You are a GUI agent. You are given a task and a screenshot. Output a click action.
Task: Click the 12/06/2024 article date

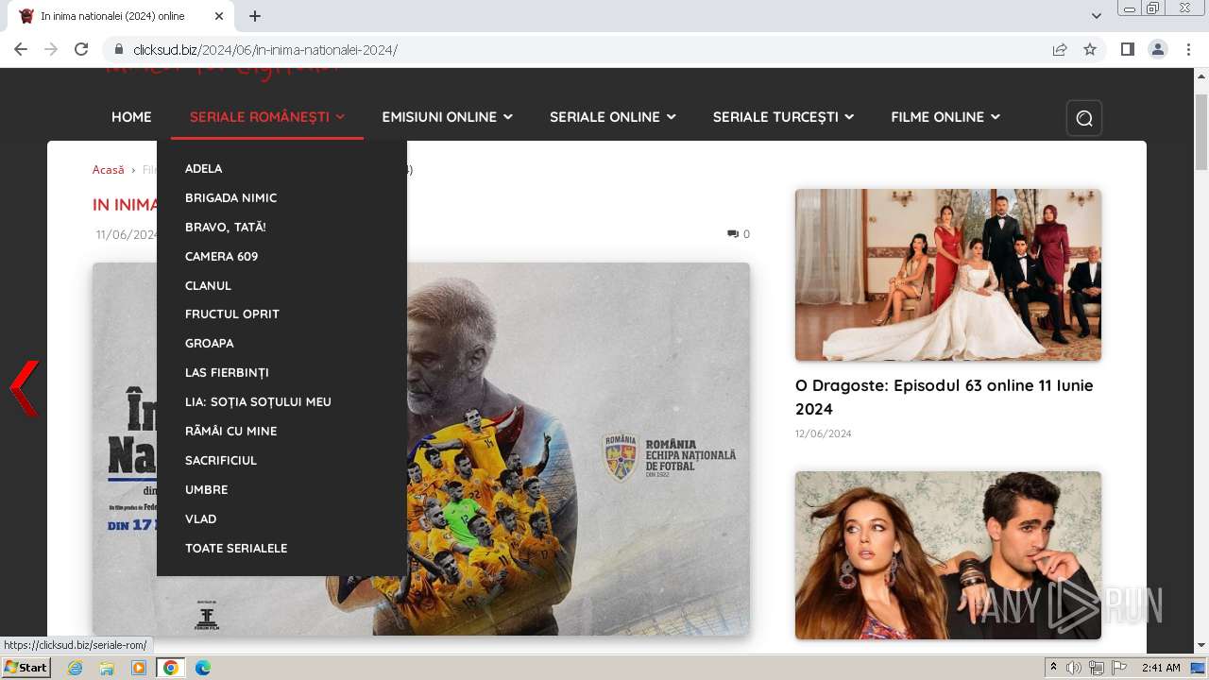coord(824,434)
